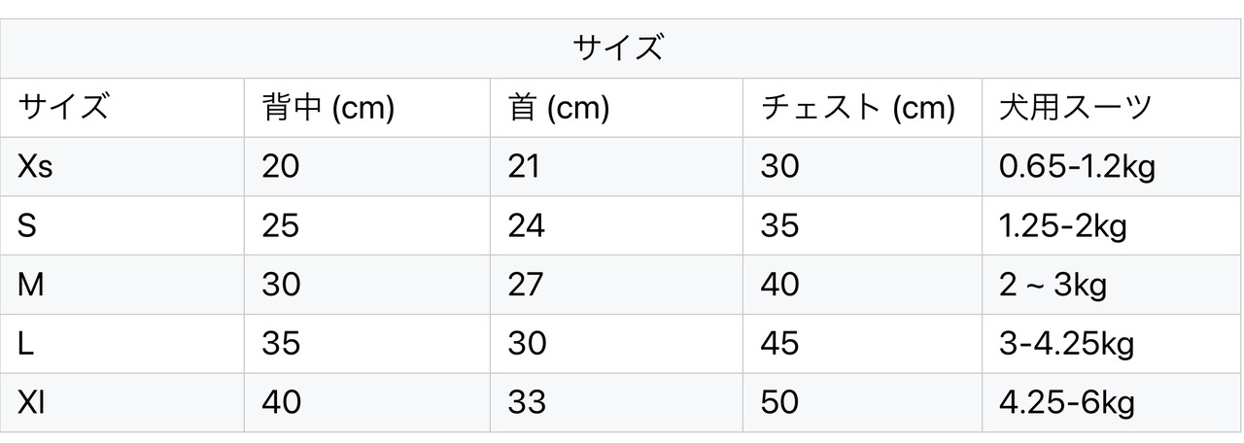Click chest value 45 in L row
The width and height of the screenshot is (1244, 443).
pyautogui.click(x=779, y=343)
